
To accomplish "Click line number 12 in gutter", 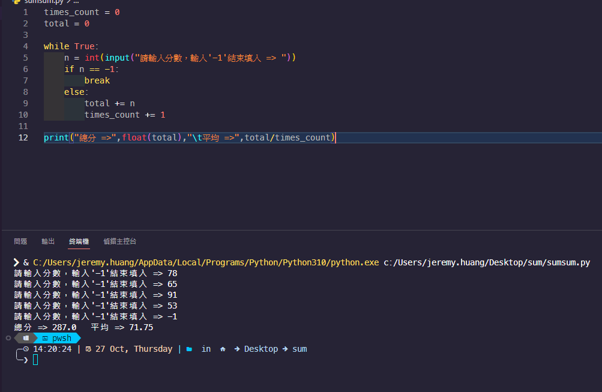I will pyautogui.click(x=23, y=137).
